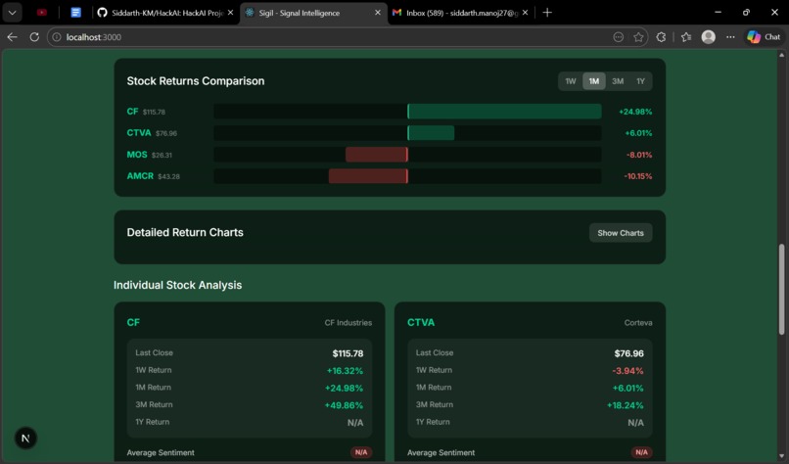The height and width of the screenshot is (464, 789).
Task: Select the 3M time range
Action: pyautogui.click(x=618, y=81)
